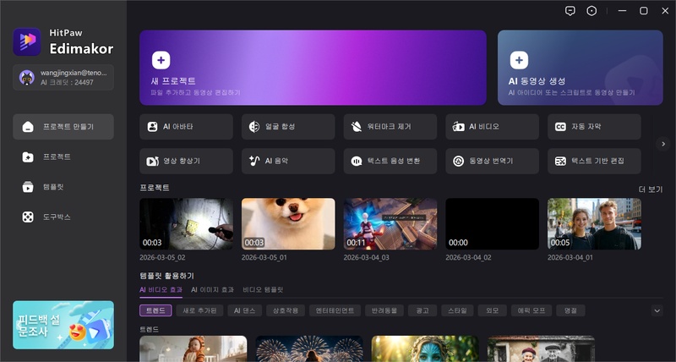Click the 피드백 설문조사 survey banner
The width and height of the screenshot is (676, 362).
[x=63, y=325]
